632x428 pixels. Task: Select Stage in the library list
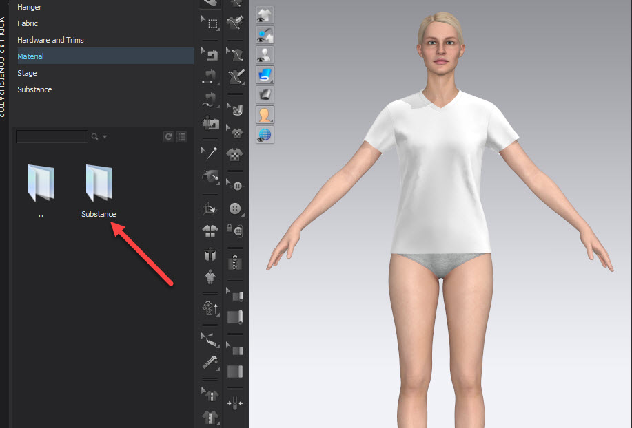[27, 73]
